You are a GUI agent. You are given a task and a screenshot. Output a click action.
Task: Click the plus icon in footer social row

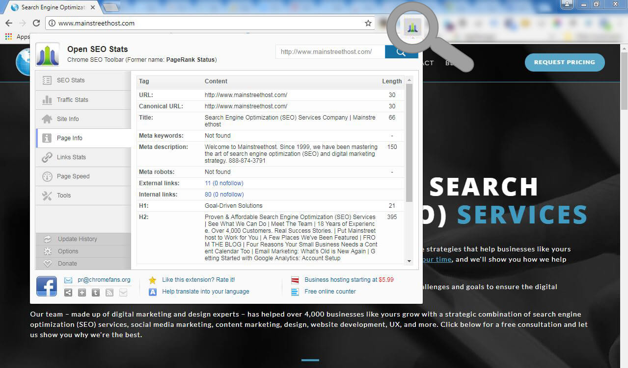(82, 293)
